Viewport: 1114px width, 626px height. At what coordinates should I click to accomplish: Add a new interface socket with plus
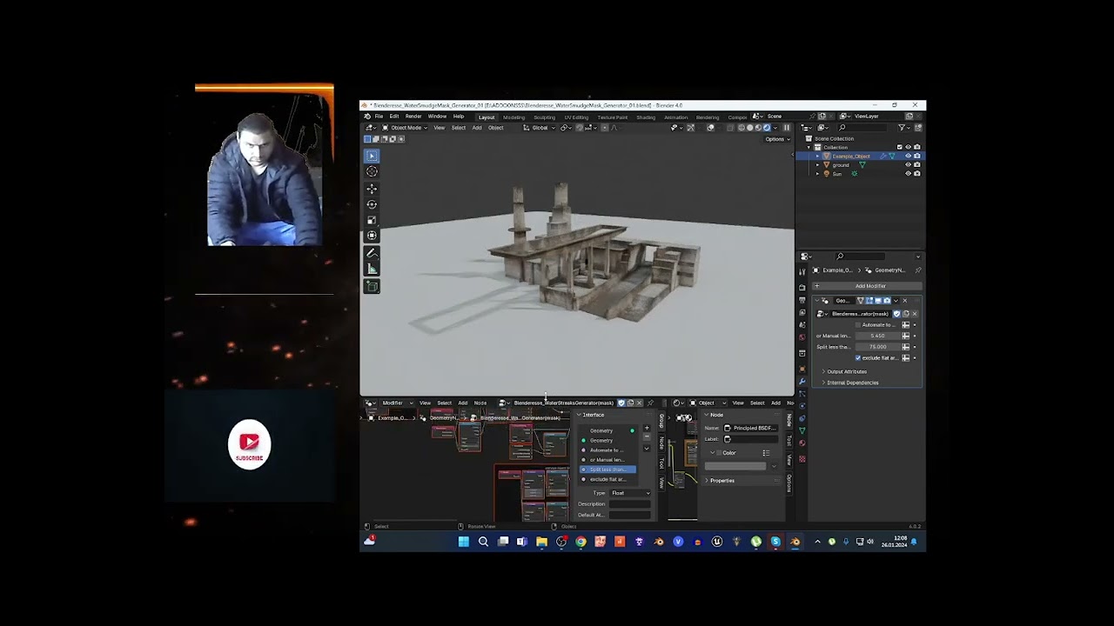647,428
